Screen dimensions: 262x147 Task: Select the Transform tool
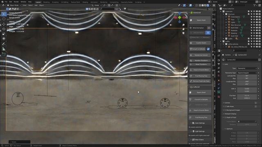(4, 39)
